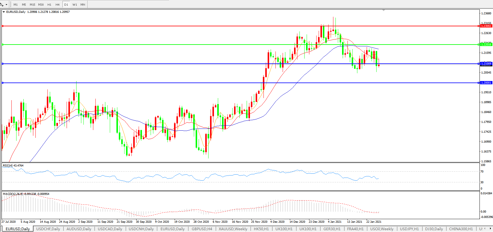
Task: Open the XAUUSD,Weekly chart tab
Action: (233, 229)
